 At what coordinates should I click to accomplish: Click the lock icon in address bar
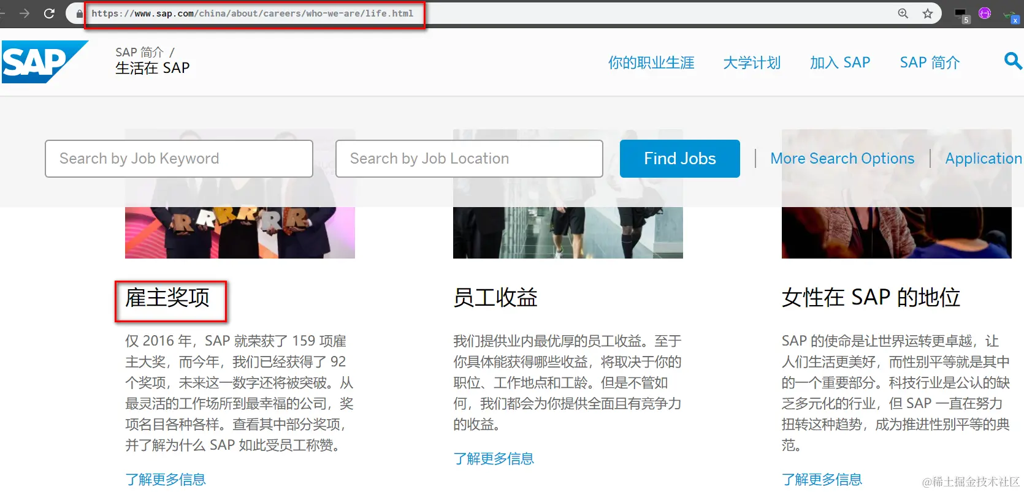coord(79,13)
